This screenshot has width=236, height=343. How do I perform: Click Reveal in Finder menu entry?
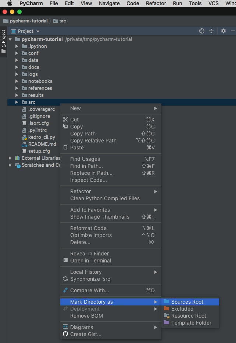(89, 254)
